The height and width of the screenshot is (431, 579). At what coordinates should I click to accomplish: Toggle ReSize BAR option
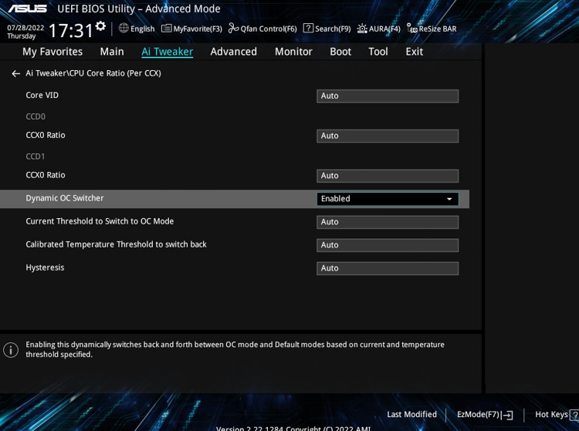[432, 29]
